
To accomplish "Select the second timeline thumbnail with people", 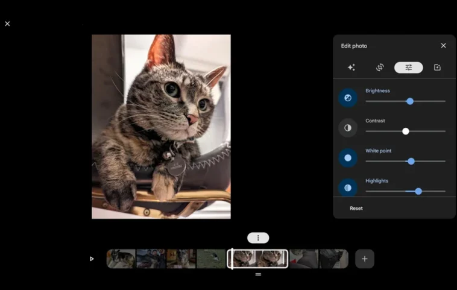I will click(151, 259).
